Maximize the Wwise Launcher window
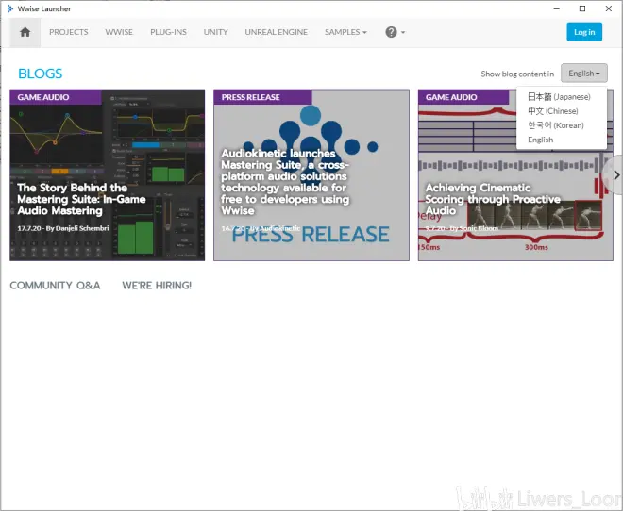The height and width of the screenshot is (511, 623). (x=582, y=8)
